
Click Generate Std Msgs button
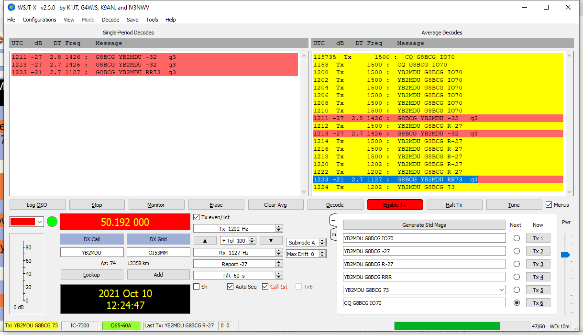coord(424,225)
